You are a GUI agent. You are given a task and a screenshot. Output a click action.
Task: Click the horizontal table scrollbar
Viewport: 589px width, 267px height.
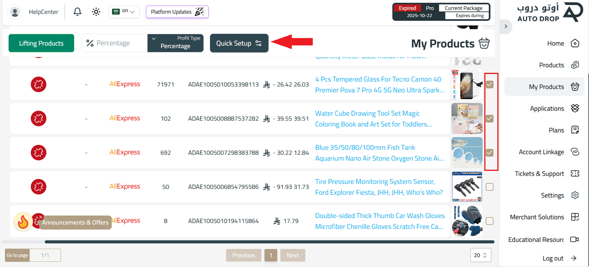[x=268, y=242]
